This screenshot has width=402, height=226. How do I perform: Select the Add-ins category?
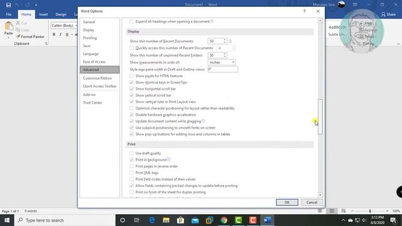tap(100, 95)
